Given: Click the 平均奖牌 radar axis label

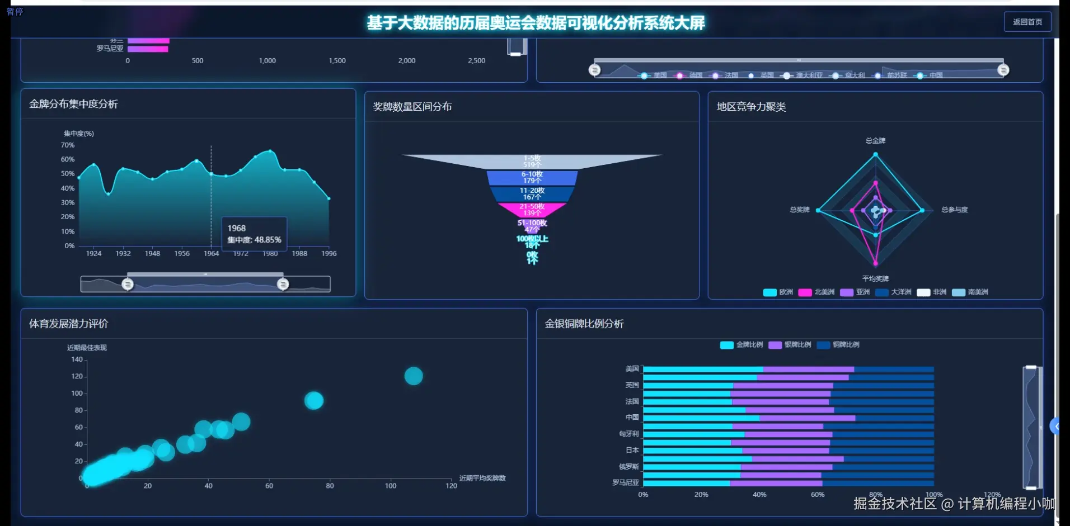Looking at the screenshot, I should coord(875,278).
